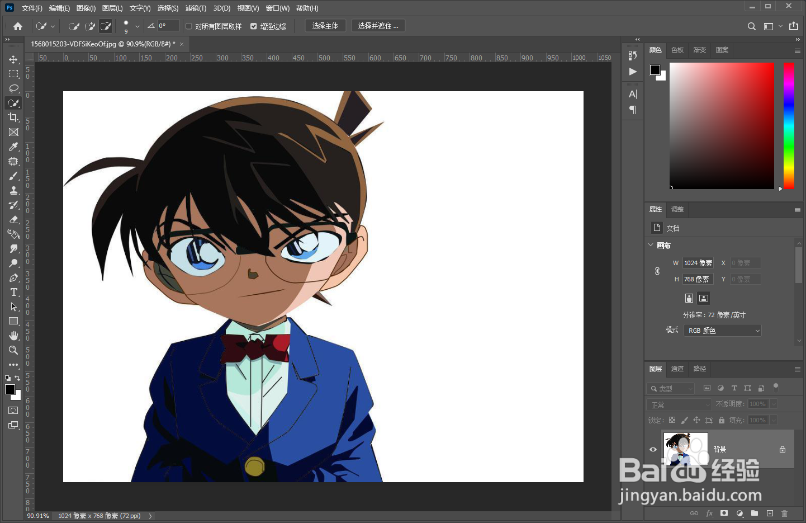Select the Eyedropper tool
Image resolution: width=806 pixels, height=523 pixels.
pos(13,147)
